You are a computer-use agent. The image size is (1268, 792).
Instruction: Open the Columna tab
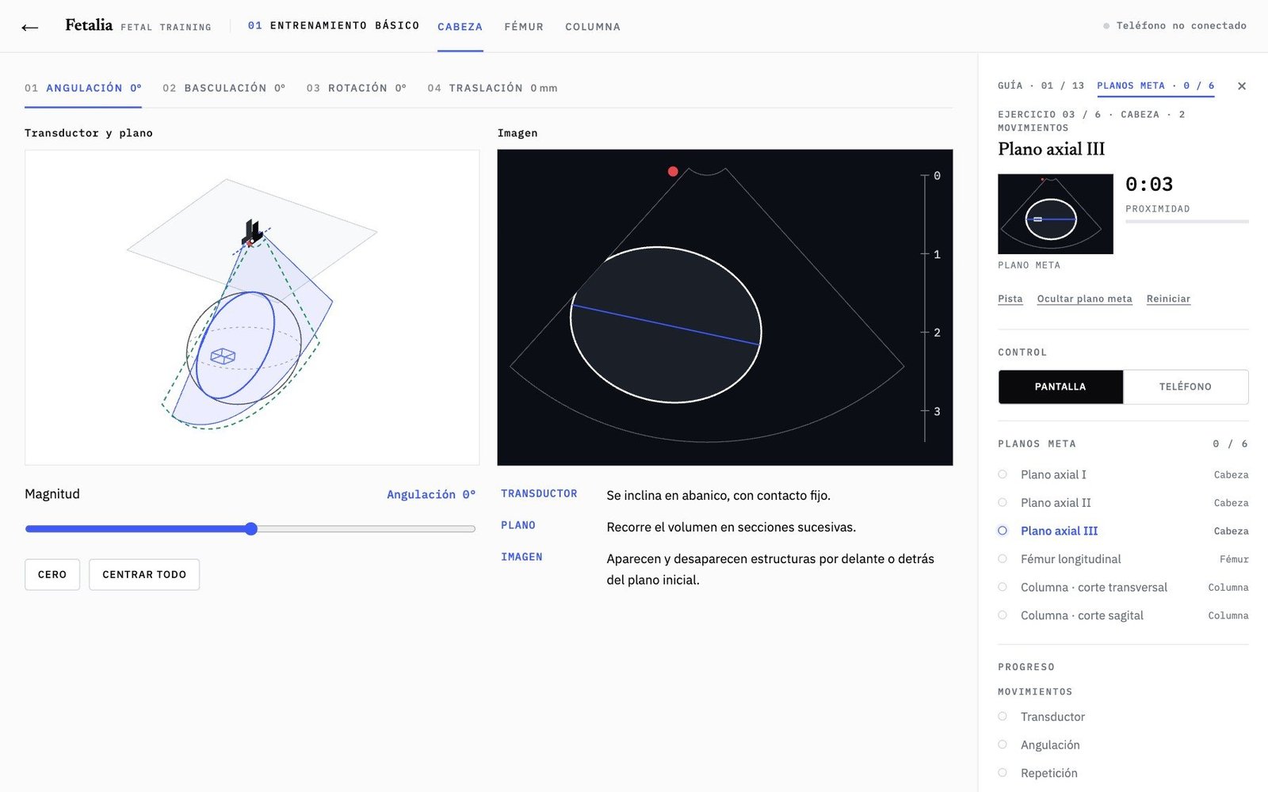click(x=593, y=27)
